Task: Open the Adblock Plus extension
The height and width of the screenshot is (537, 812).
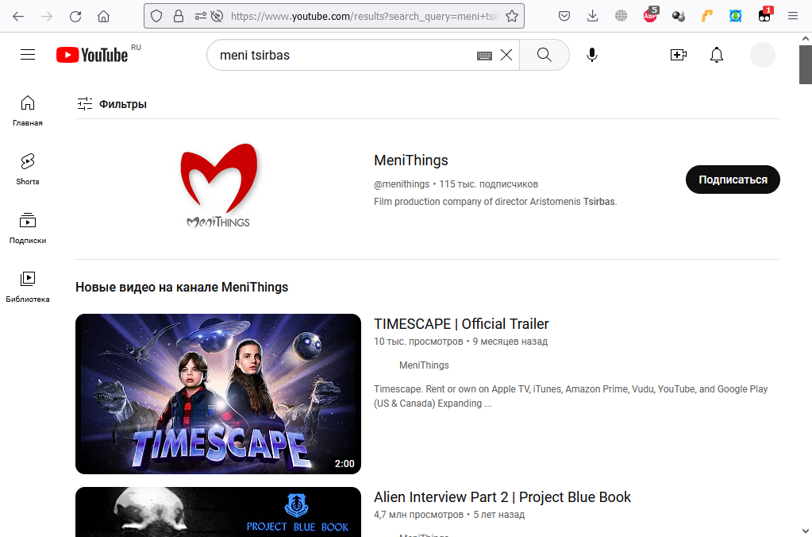Action: coord(650,14)
